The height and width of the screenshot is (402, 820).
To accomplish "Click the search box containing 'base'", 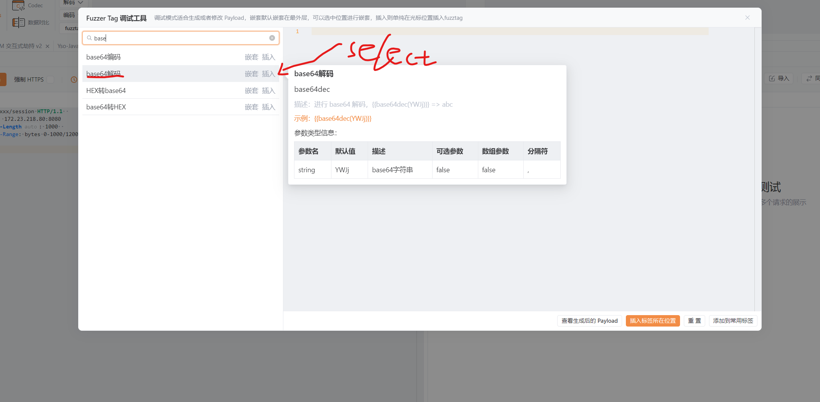I will click(x=181, y=38).
